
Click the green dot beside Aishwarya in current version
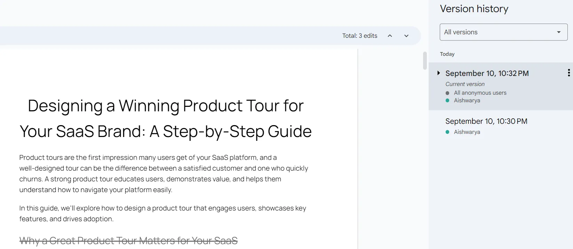click(x=447, y=101)
